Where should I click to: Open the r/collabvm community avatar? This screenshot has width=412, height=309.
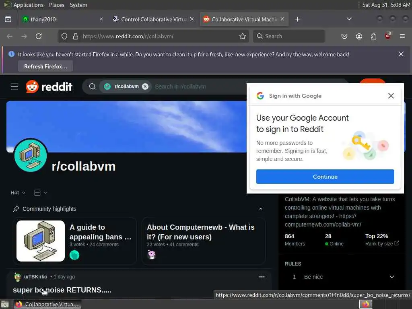pyautogui.click(x=31, y=155)
